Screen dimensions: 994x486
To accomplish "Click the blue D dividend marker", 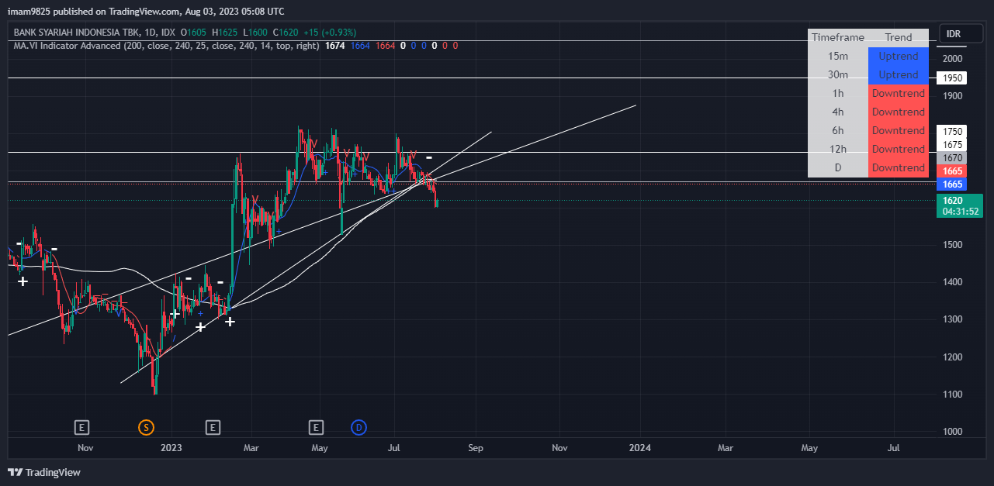I will coord(358,427).
